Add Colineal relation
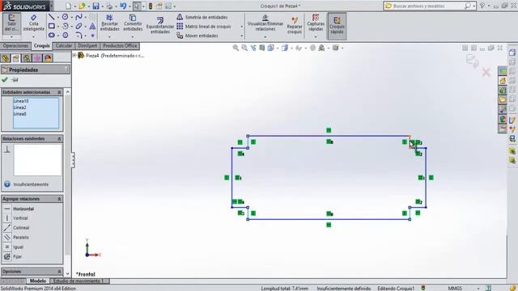Viewport: 518px width, 291px height. [x=21, y=228]
